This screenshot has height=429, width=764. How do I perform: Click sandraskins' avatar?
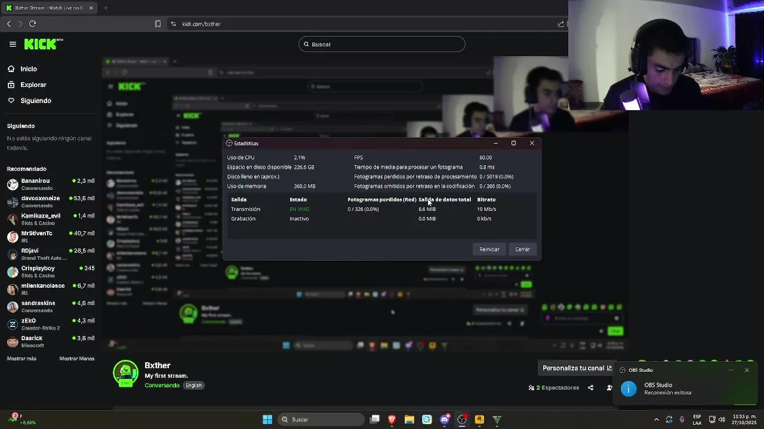pos(13,307)
